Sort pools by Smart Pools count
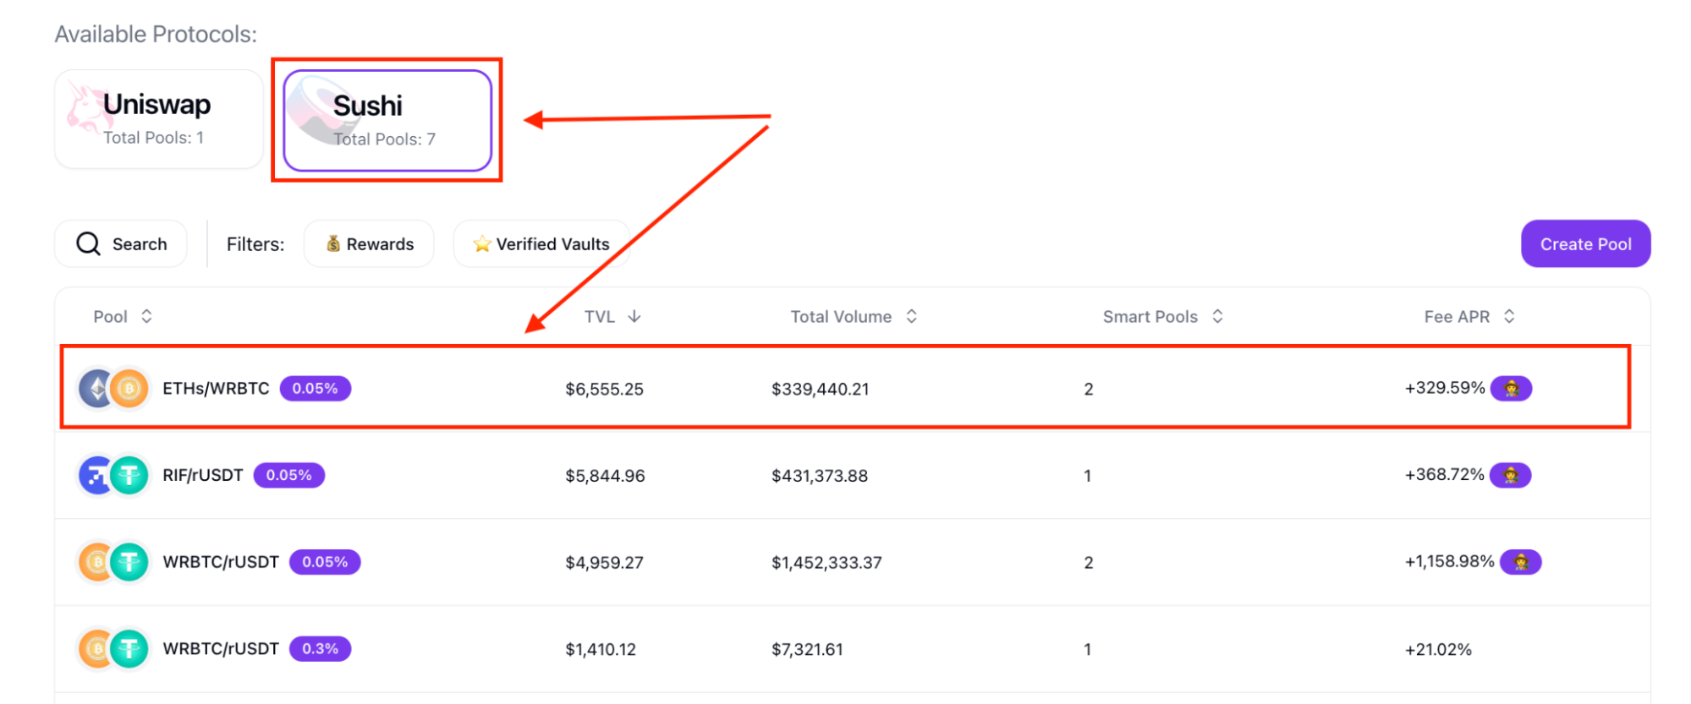Screen dimensions: 1691x704 [1162, 317]
